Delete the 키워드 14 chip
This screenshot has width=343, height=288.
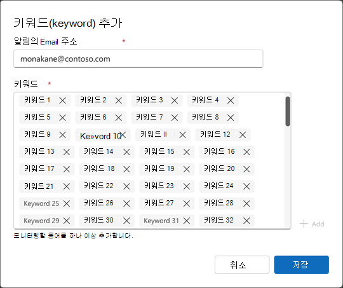point(126,152)
